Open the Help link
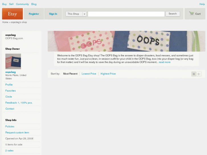Viewport: 207px width, 155px height. coord(202,4)
